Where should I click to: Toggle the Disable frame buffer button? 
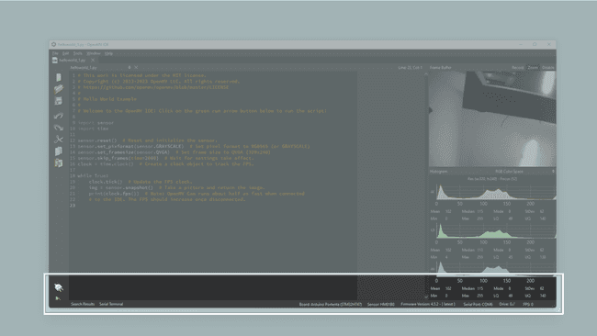(548, 67)
